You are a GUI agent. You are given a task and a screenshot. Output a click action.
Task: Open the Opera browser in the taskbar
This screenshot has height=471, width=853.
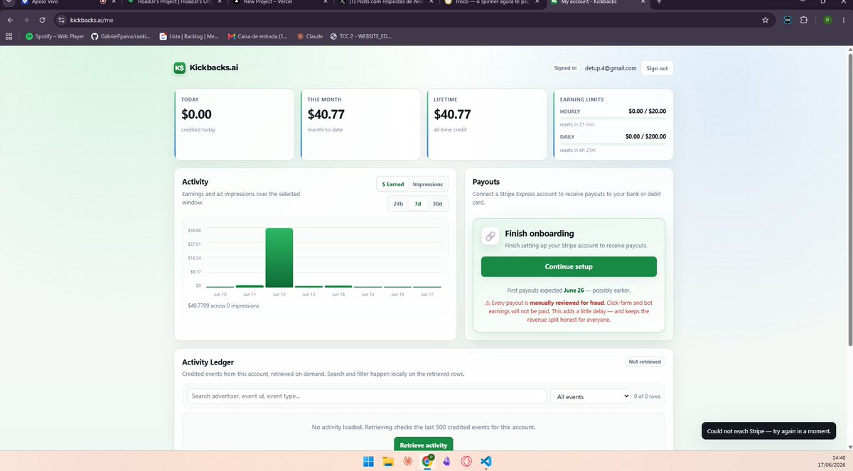(466, 461)
